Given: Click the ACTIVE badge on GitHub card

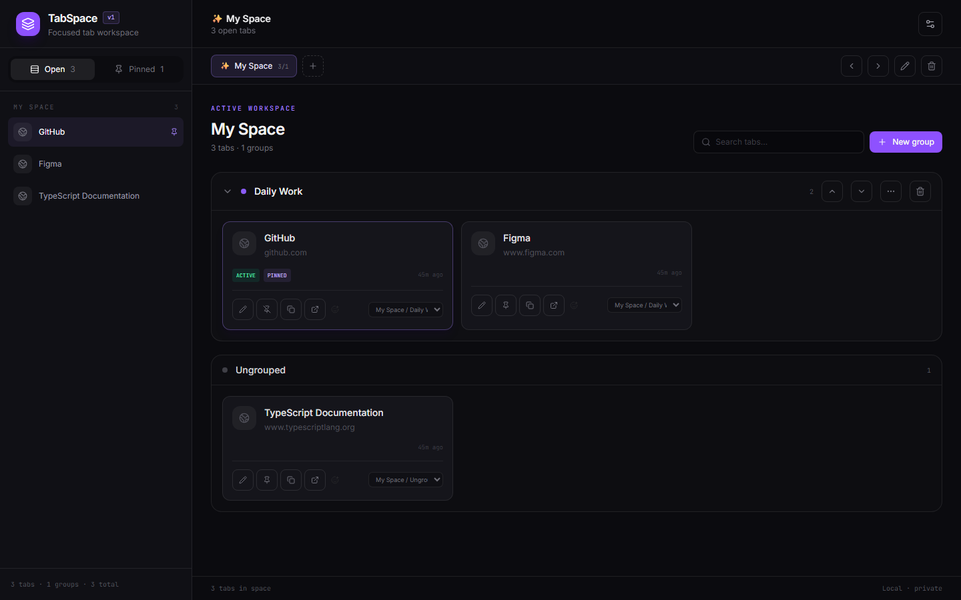Looking at the screenshot, I should point(246,275).
